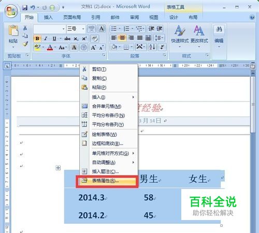Open the Styles pane launcher
This screenshot has height=233, width=259.
pos(207,55)
